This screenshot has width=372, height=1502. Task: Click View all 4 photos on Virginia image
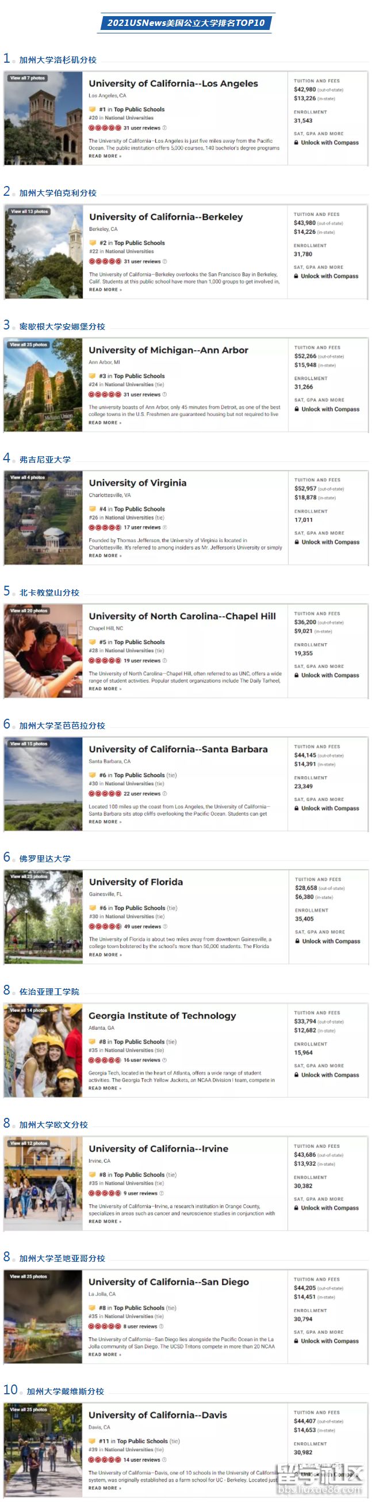tap(28, 477)
